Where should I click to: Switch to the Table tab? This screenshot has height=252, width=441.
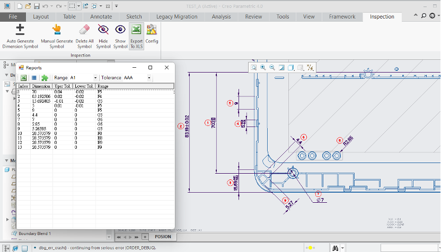click(x=69, y=16)
